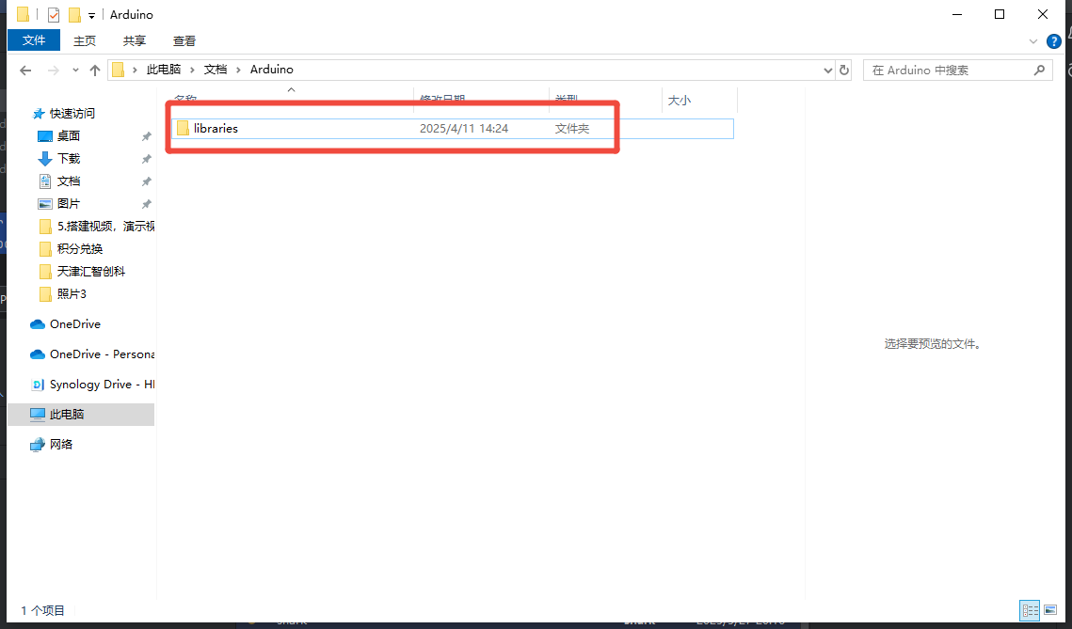Viewport: 1072px width, 629px height.
Task: Click 文档 in the breadcrumb path
Action: point(216,70)
